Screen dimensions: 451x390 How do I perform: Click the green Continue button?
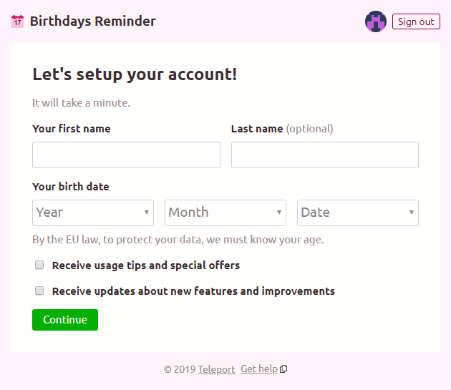click(65, 320)
